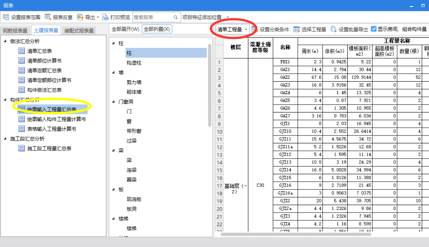Click the 设置报表范围 toolbar icon
429x247 pixels.
[x=6, y=17]
